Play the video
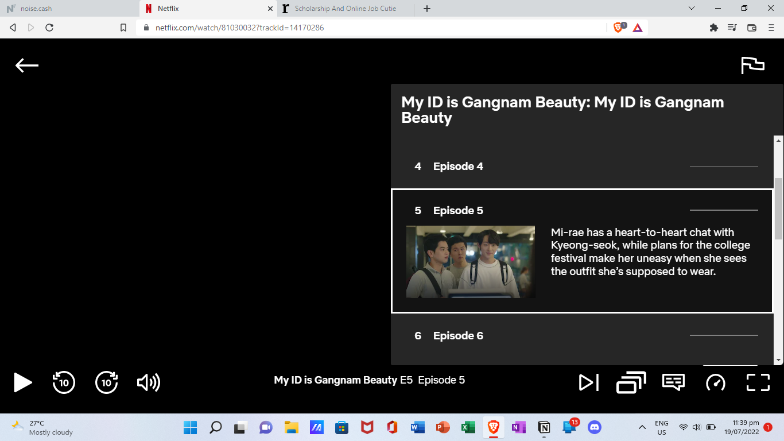The image size is (784, 441). click(x=22, y=382)
